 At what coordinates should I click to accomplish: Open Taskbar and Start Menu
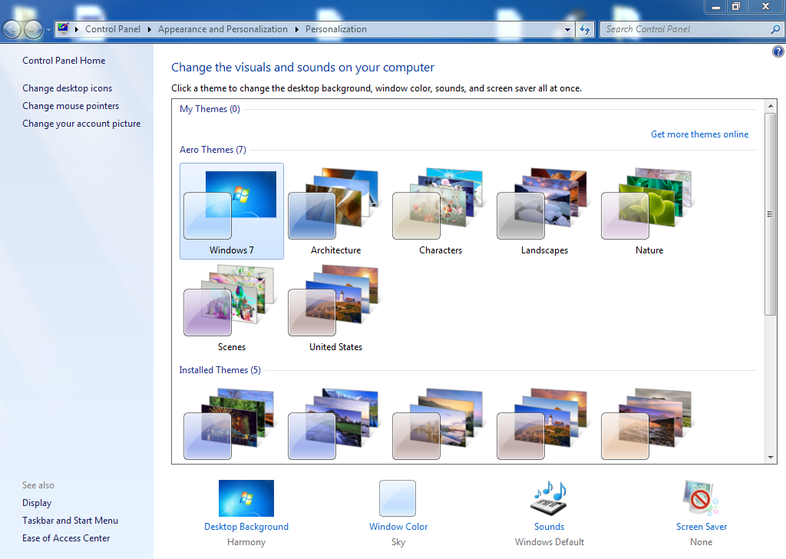(x=70, y=521)
